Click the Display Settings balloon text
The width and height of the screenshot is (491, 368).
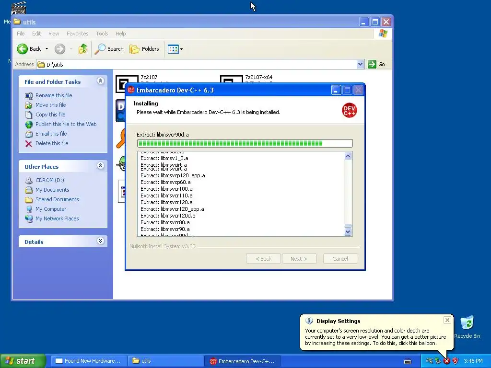click(x=375, y=337)
